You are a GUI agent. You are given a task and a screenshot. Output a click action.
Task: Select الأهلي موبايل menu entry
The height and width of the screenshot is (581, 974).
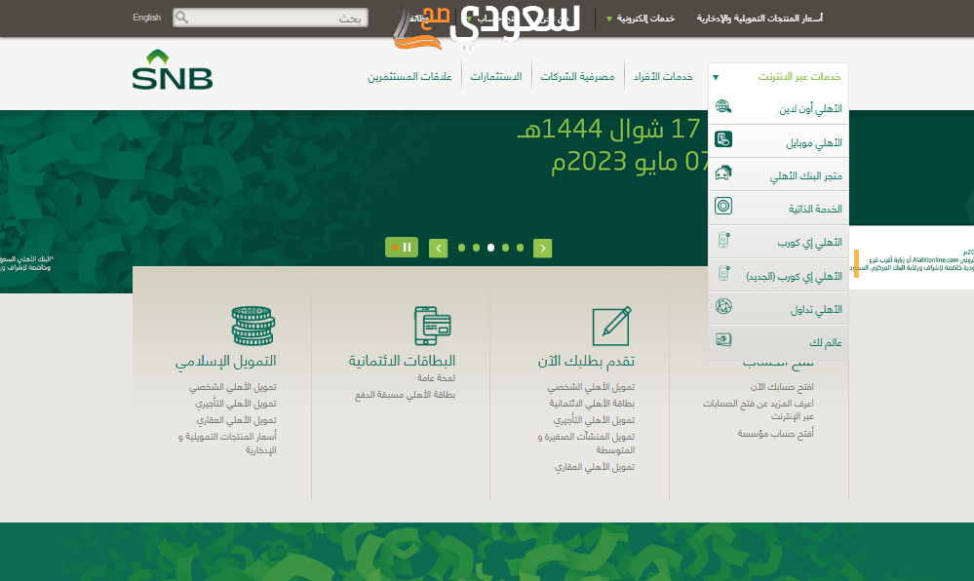click(778, 141)
